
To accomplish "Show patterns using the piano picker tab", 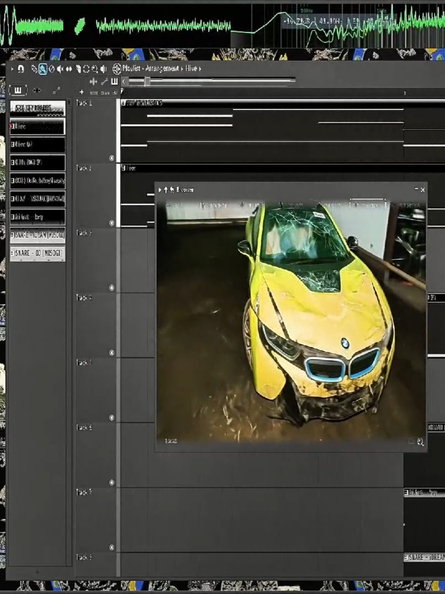I will tap(18, 90).
